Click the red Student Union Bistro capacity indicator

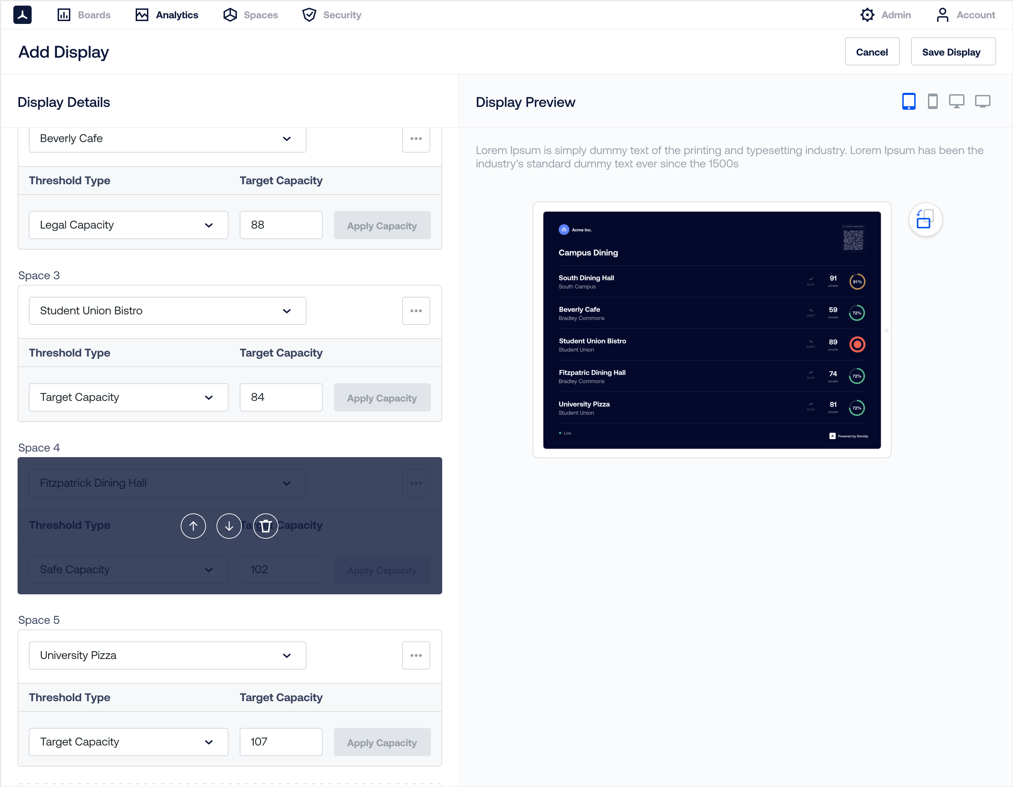(857, 344)
